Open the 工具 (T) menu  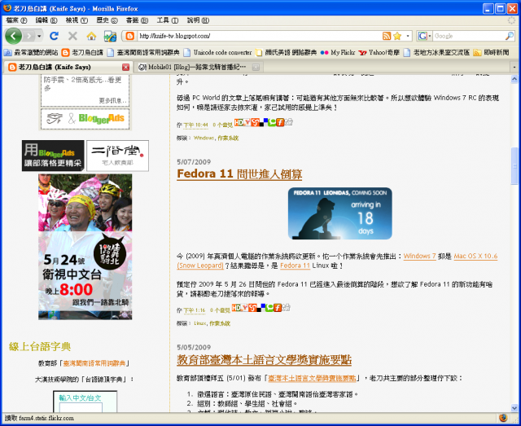click(x=168, y=20)
